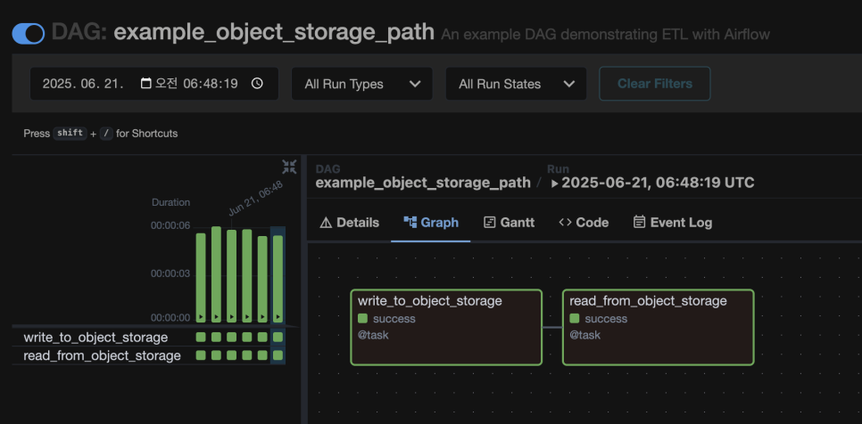862x424 pixels.
Task: Click the Duration axis label
Action: pos(171,202)
